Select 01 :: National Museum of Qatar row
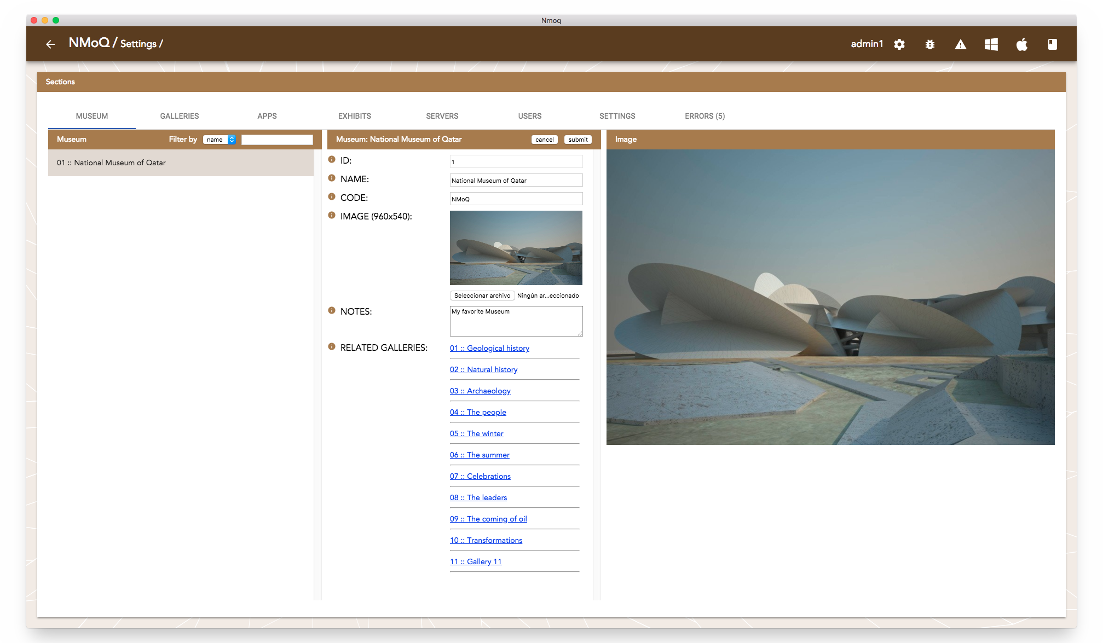This screenshot has width=1103, height=643. (x=181, y=163)
